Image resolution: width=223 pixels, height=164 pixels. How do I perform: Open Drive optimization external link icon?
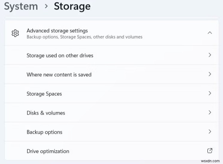pyautogui.click(x=210, y=151)
